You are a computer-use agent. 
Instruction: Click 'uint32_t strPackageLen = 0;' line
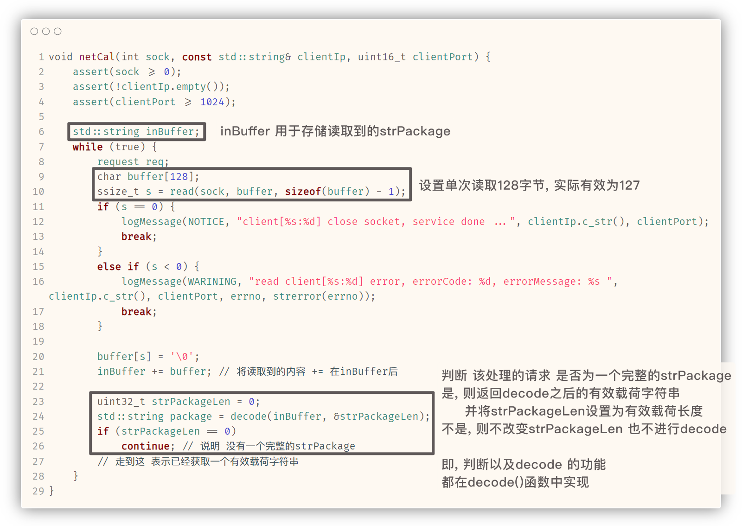point(179,401)
